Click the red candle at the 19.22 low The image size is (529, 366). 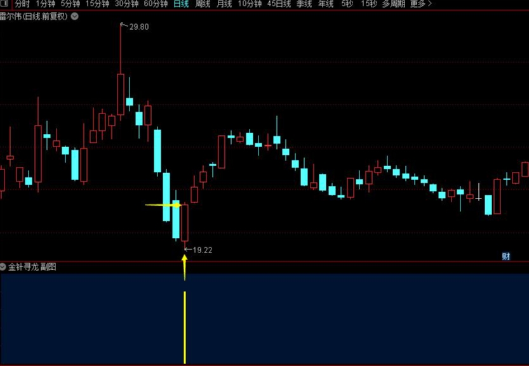pos(185,223)
